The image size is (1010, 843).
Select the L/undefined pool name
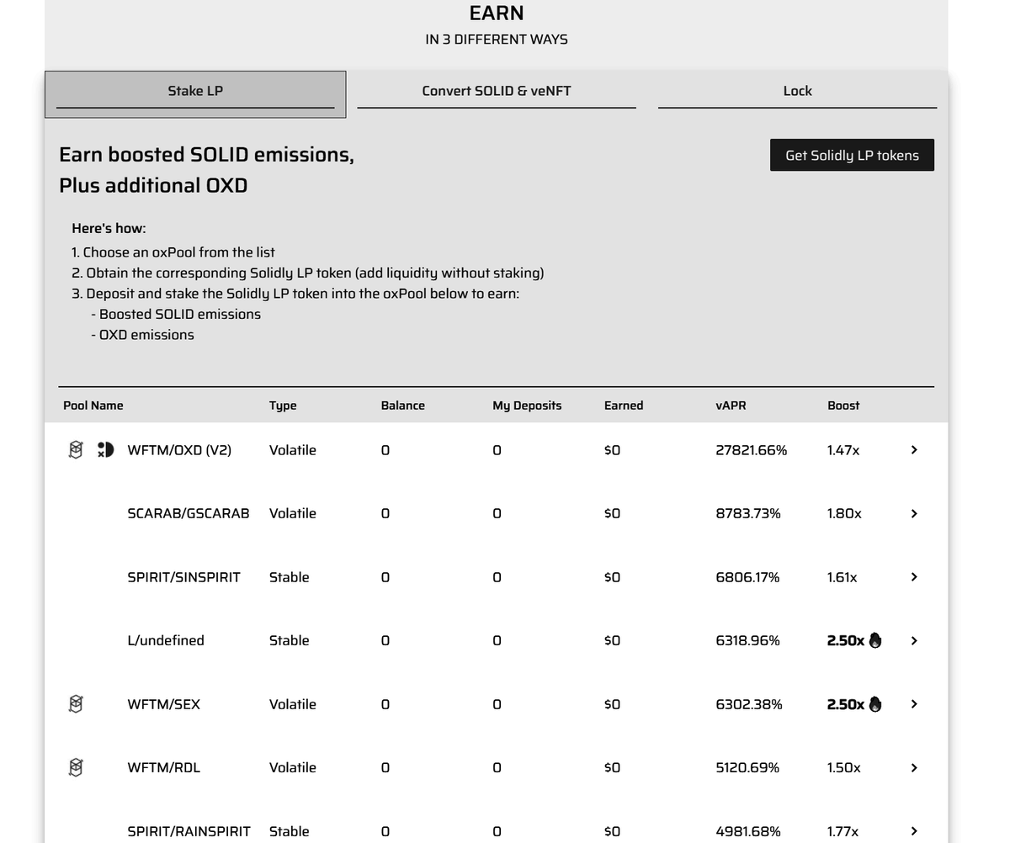tap(166, 640)
